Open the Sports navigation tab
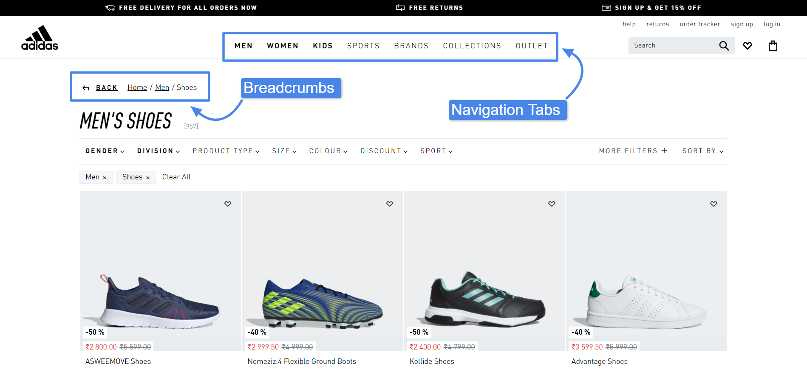 click(x=363, y=46)
